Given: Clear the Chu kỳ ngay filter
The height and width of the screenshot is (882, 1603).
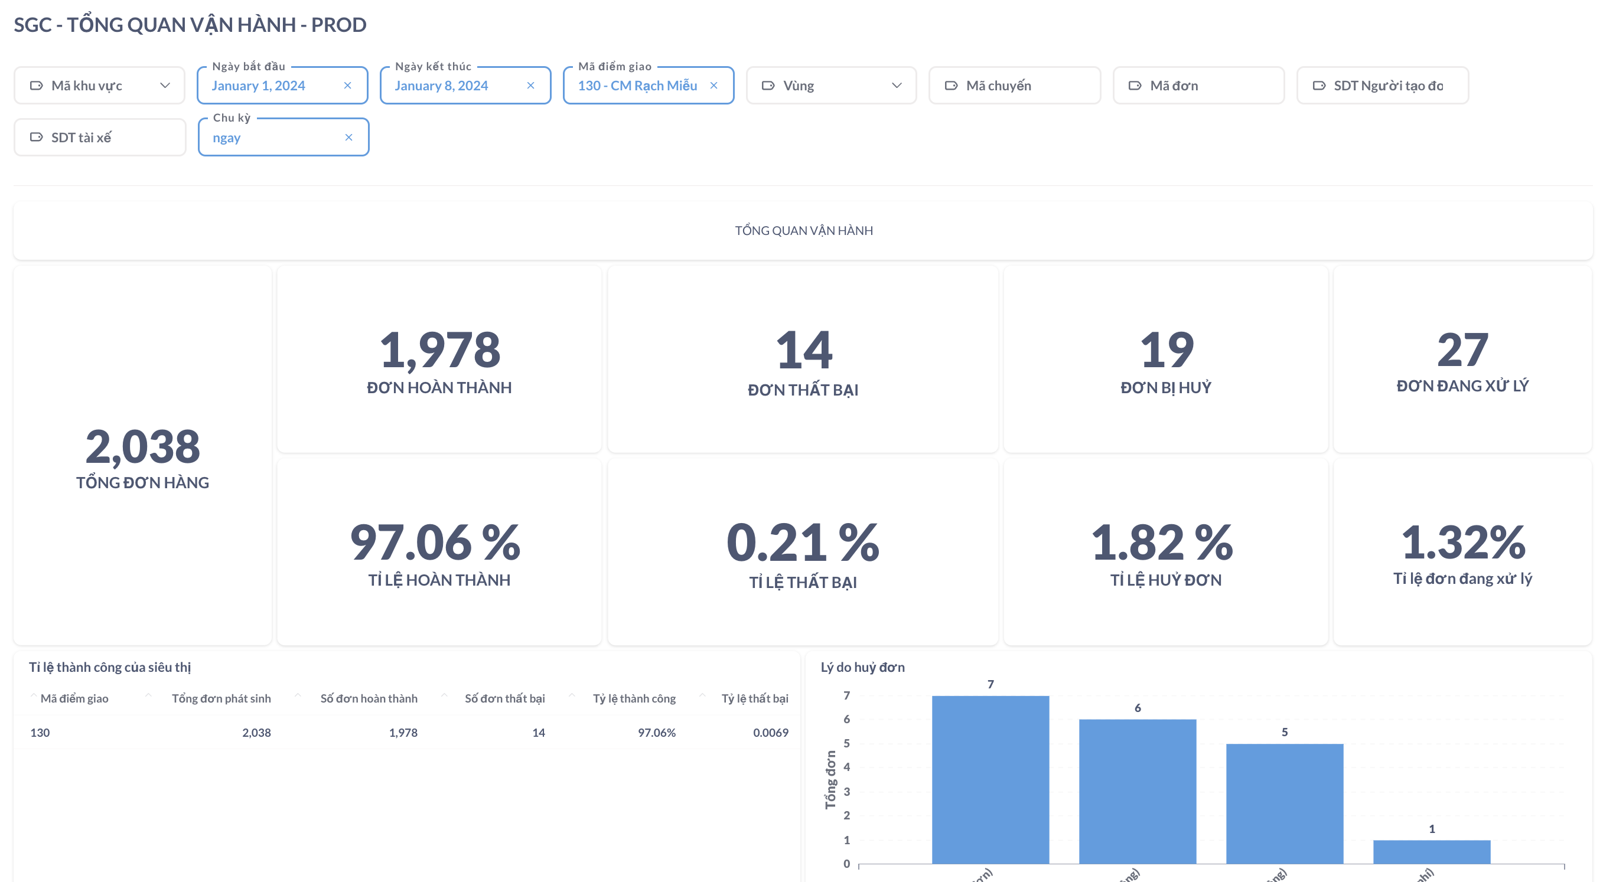Looking at the screenshot, I should tap(349, 138).
